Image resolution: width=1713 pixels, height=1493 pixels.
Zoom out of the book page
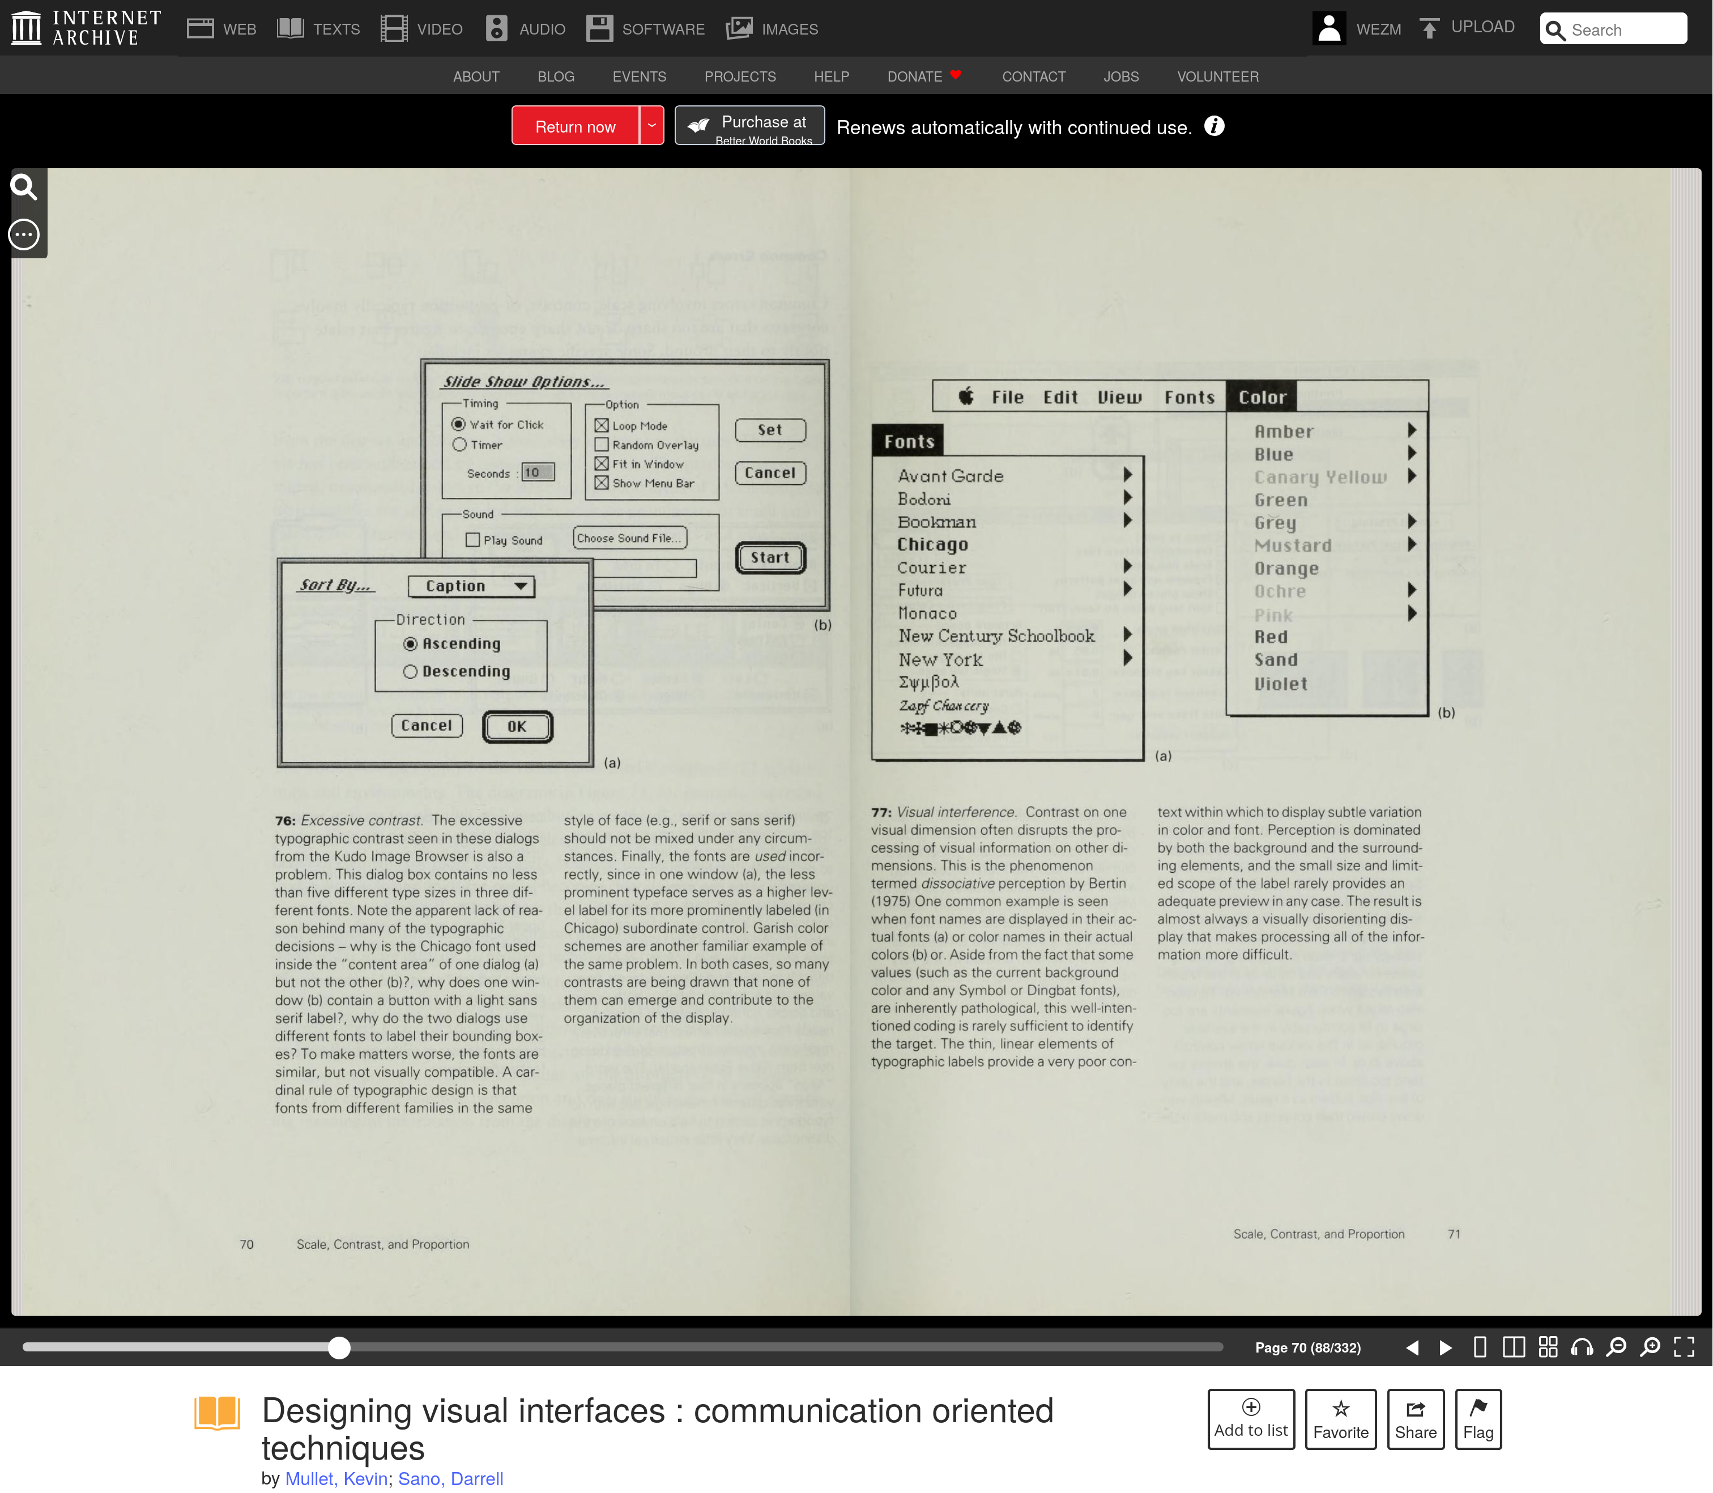pos(1616,1347)
